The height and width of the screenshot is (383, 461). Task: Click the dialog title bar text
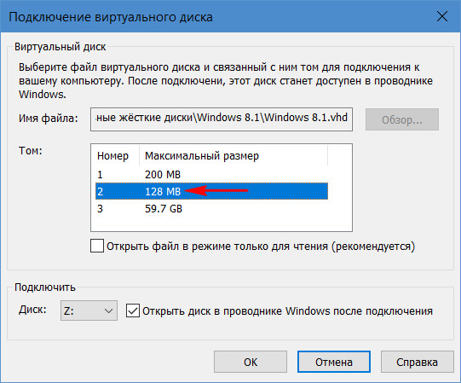coord(111,17)
